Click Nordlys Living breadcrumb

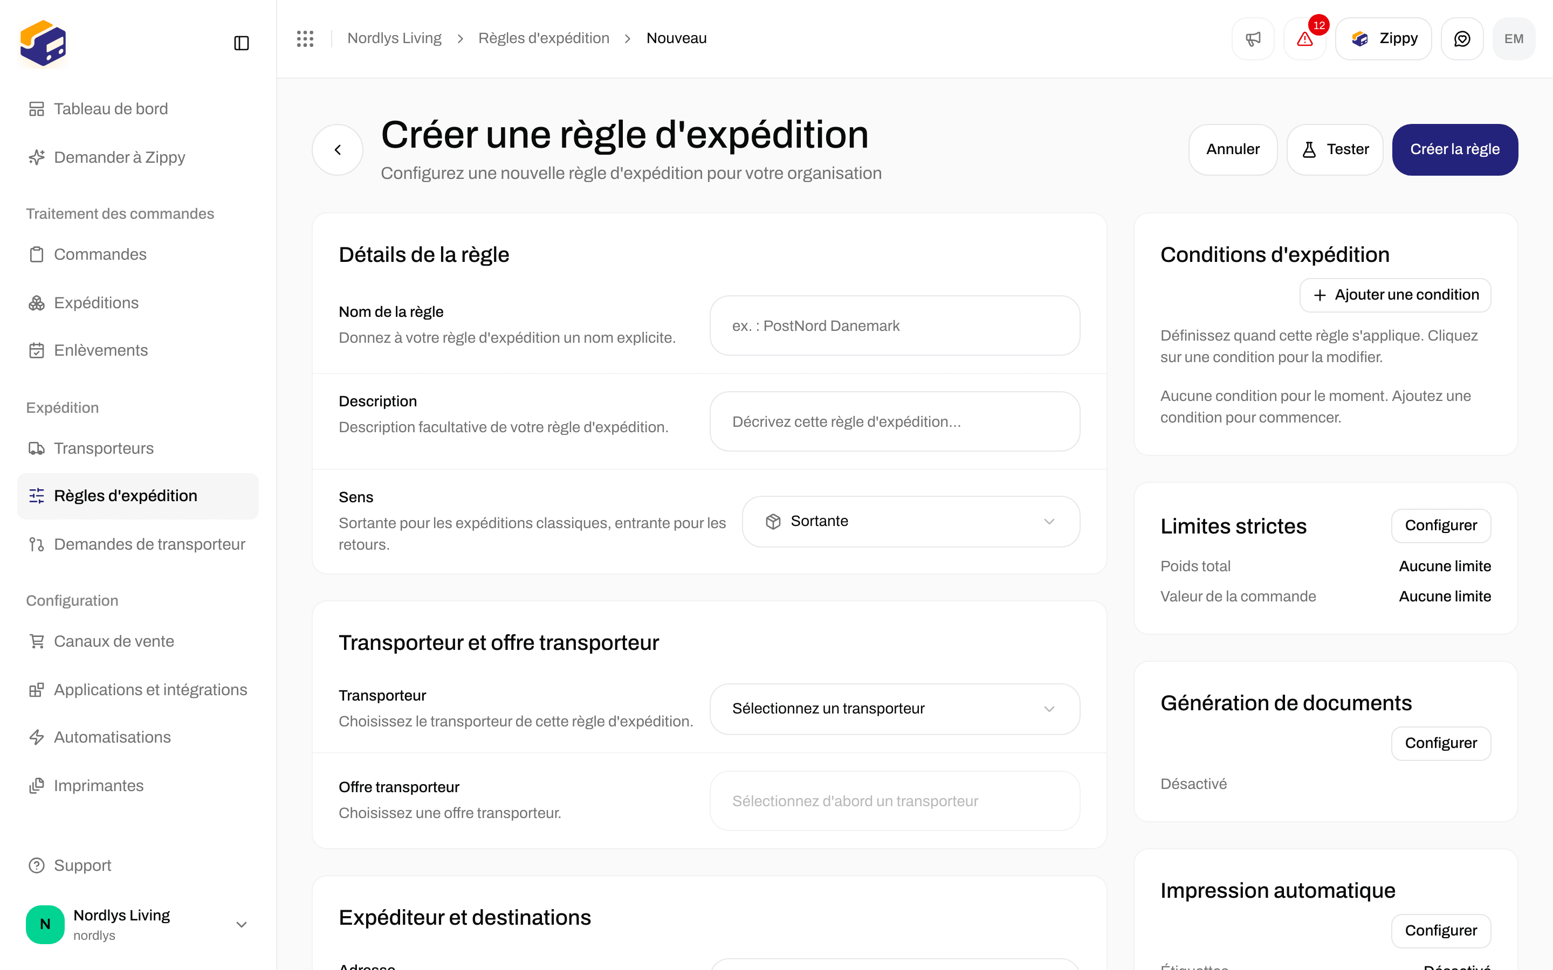(394, 38)
